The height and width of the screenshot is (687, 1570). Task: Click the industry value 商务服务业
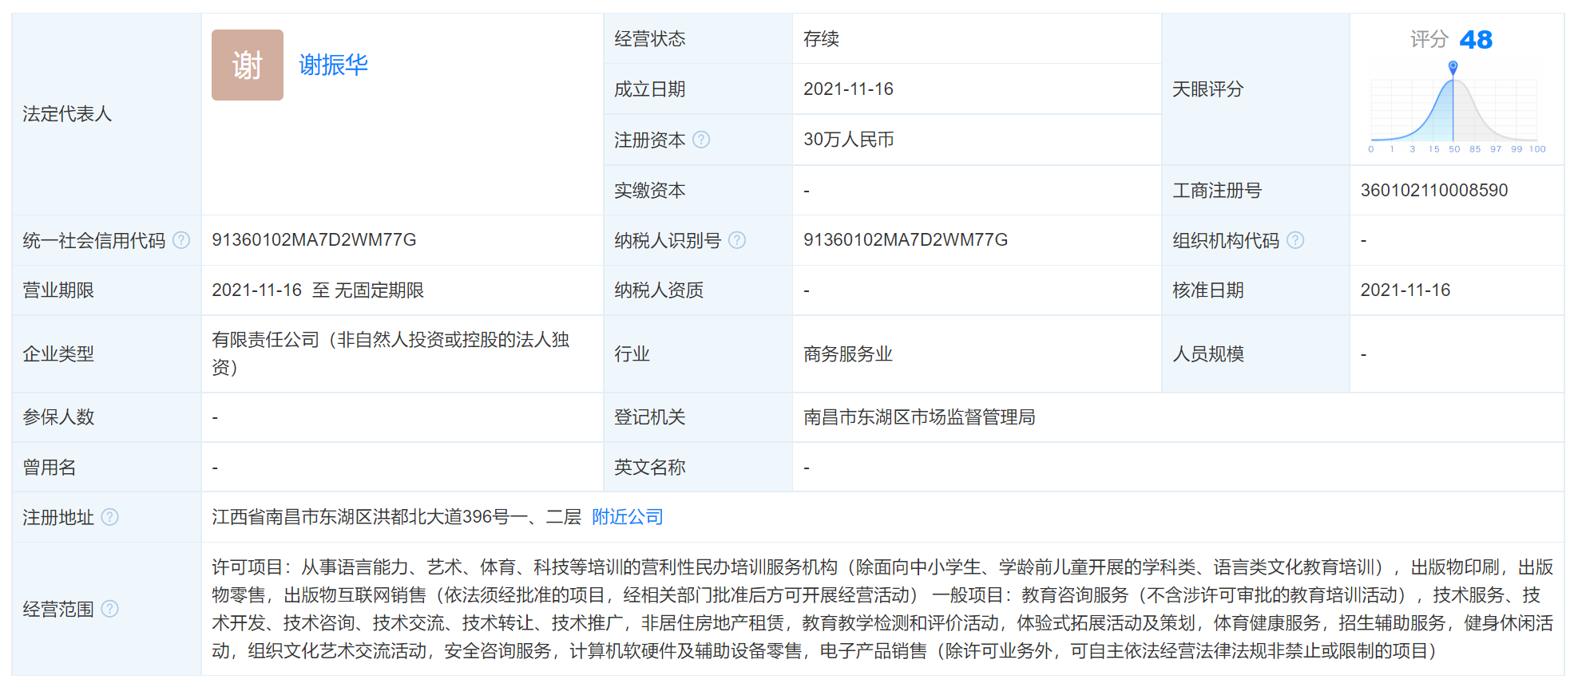click(847, 354)
